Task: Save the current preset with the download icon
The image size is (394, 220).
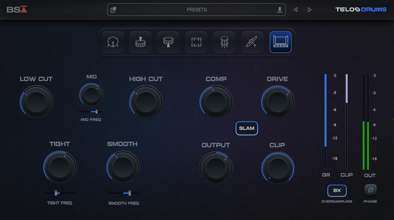Action: click(279, 10)
